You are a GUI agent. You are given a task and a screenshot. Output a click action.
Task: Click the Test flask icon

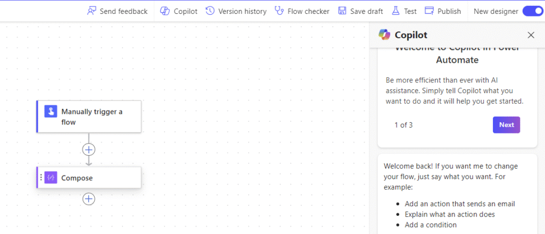[x=395, y=11]
